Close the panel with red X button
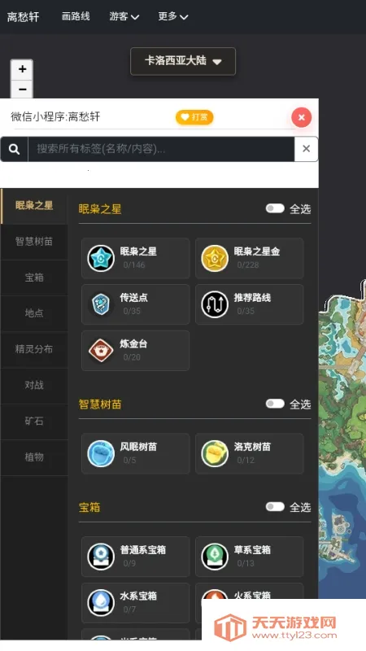The width and height of the screenshot is (366, 651). coord(302,117)
